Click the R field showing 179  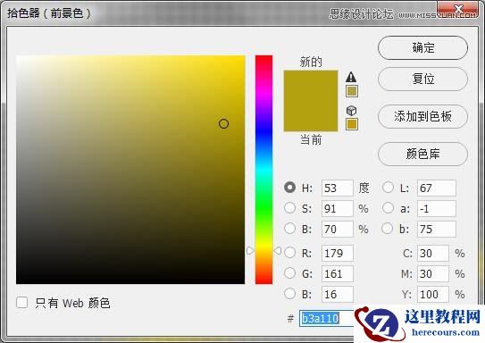tap(337, 254)
